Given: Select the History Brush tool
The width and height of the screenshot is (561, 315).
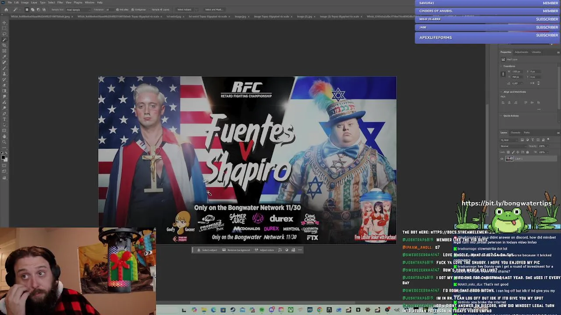Looking at the screenshot, I should [x=4, y=79].
